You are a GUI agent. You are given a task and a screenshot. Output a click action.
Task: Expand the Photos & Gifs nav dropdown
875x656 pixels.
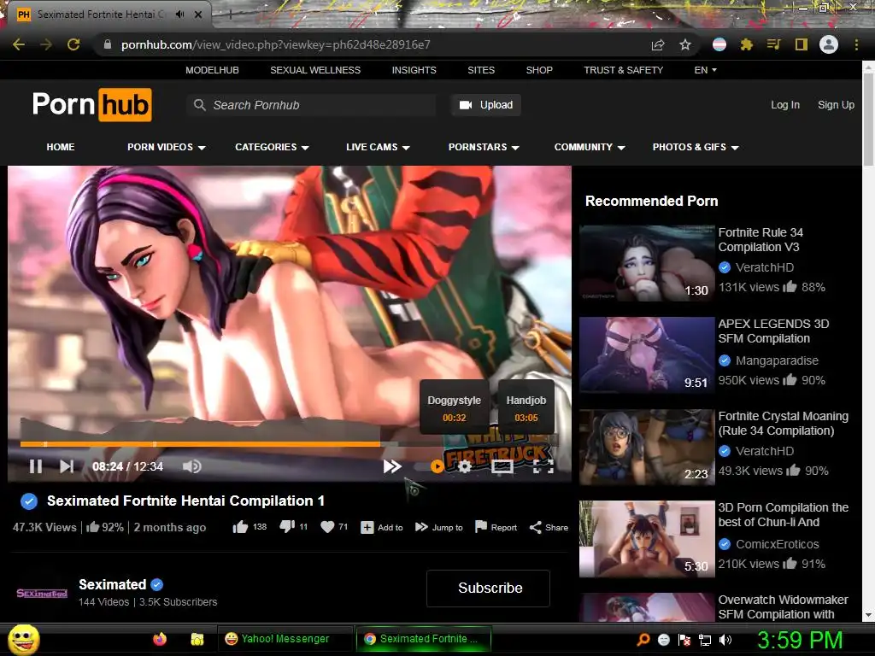[696, 147]
